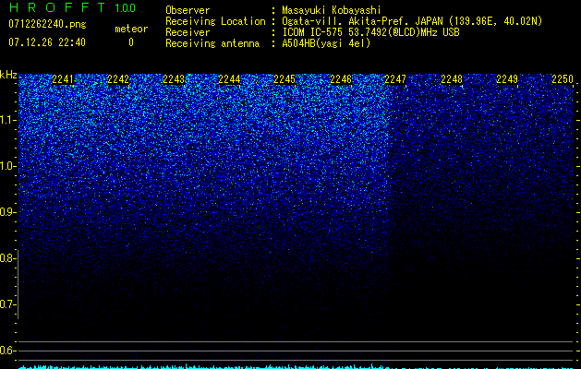581x369 pixels.
Task: Click the Observer label
Action: [x=188, y=10]
